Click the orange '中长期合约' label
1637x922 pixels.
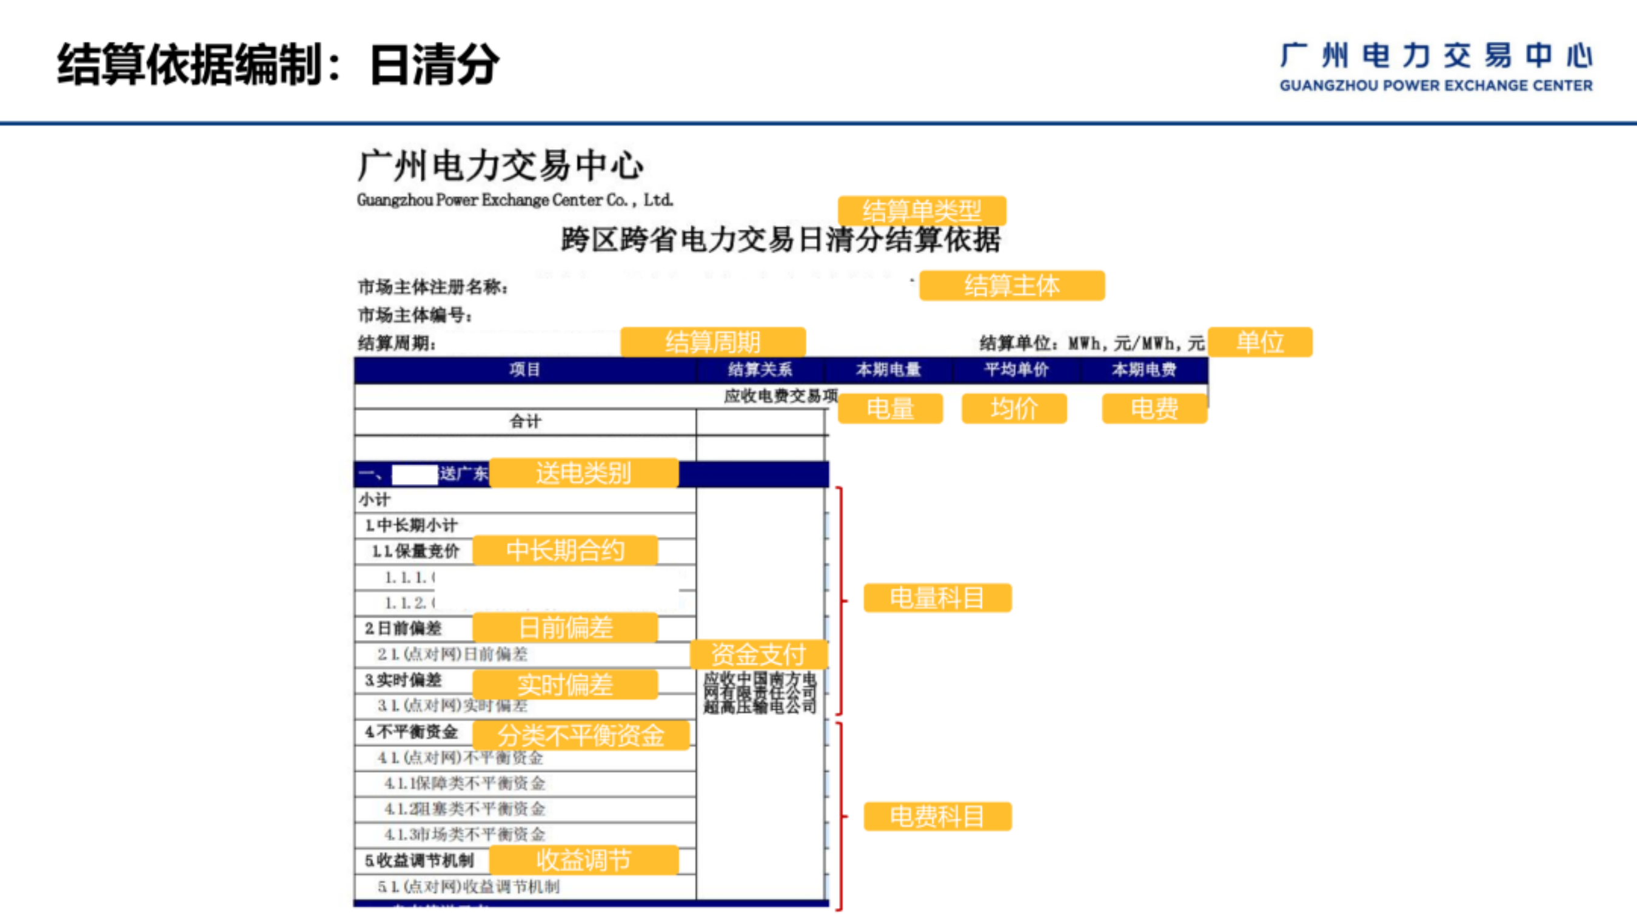point(565,550)
